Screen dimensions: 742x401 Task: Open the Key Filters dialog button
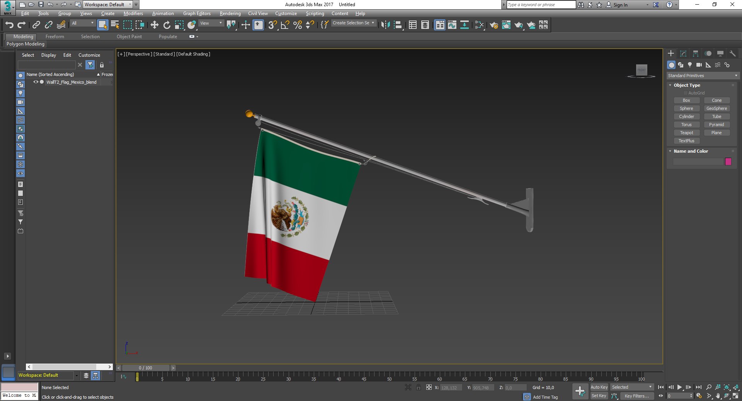637,396
